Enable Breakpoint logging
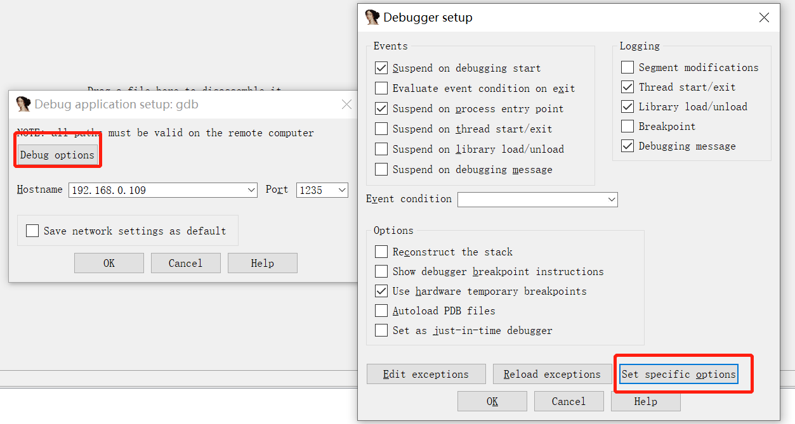This screenshot has height=424, width=795. 627,126
